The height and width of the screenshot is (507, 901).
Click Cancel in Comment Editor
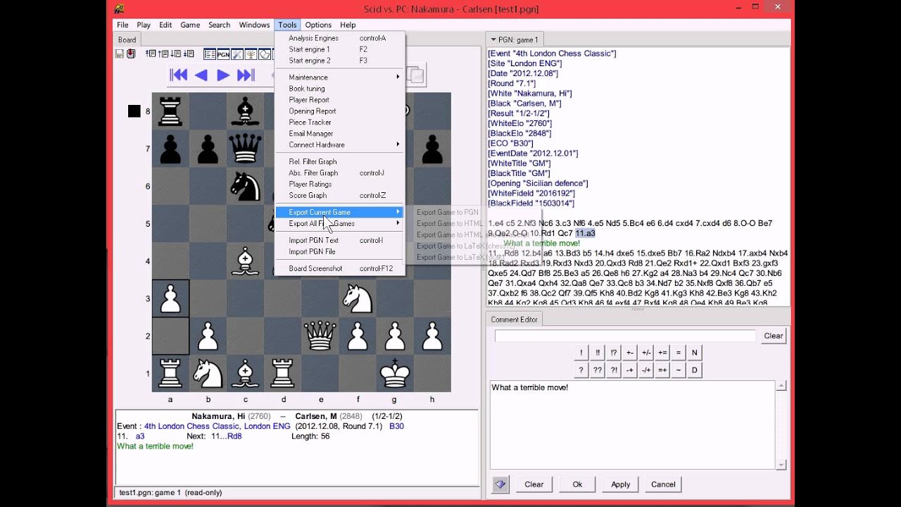[663, 484]
